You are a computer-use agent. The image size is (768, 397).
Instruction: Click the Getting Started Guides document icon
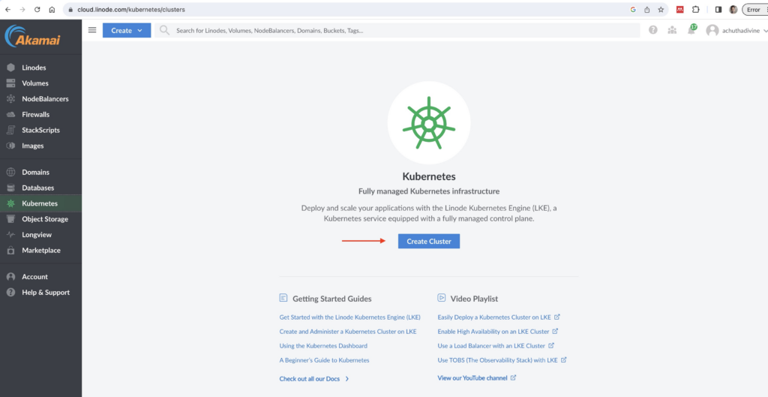(283, 297)
